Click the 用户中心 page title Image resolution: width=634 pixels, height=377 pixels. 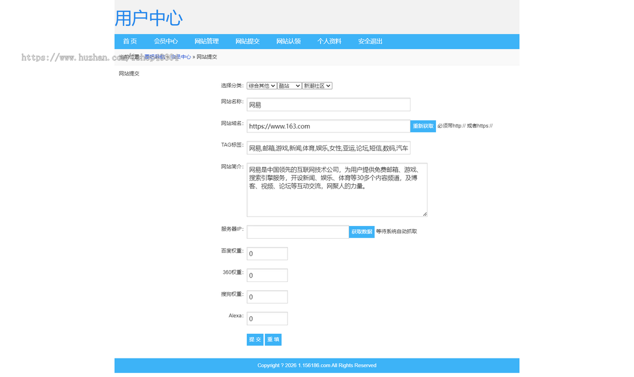point(148,18)
